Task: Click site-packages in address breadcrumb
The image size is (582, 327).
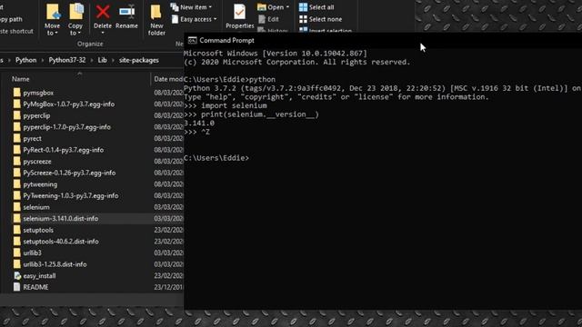Action: [x=139, y=60]
